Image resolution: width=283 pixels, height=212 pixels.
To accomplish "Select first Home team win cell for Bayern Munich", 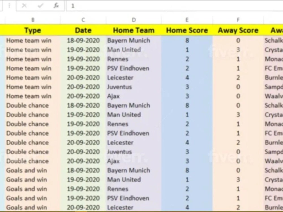I will [x=33, y=40].
